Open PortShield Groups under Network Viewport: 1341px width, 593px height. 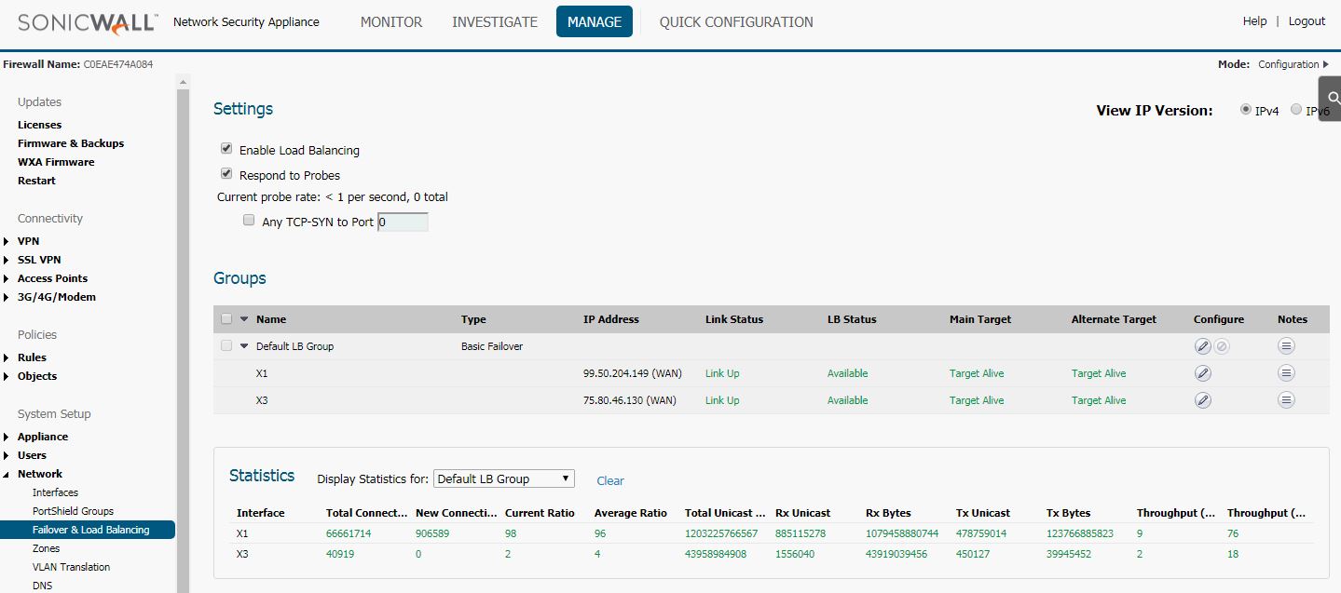point(73,511)
